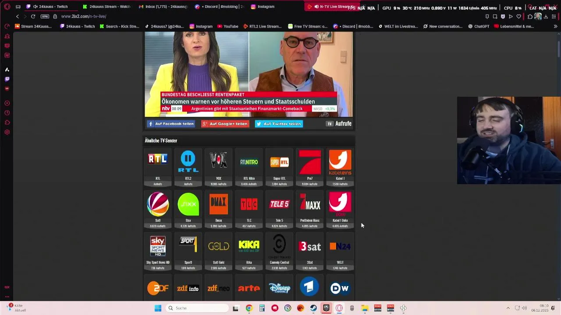561x315 pixels.
Task: Click the Auf Twitter teilen button
Action: (x=279, y=124)
